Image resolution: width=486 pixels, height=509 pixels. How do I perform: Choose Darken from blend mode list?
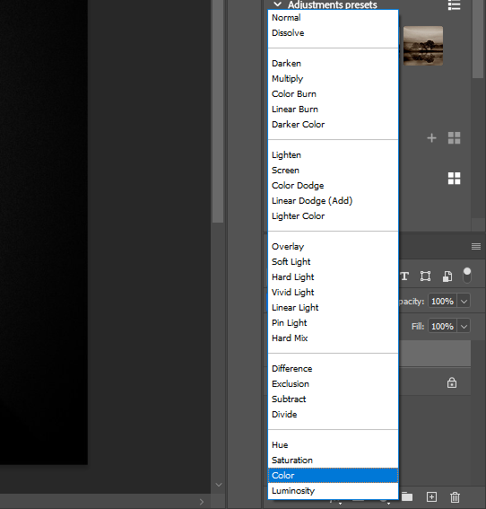(333, 64)
